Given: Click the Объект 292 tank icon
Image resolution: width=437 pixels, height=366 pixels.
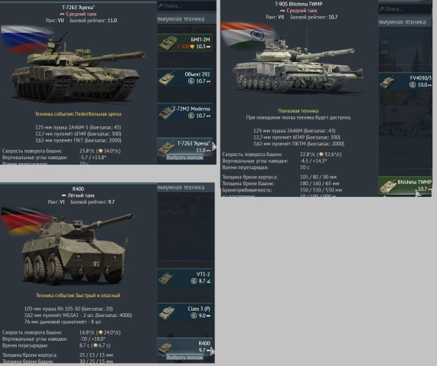Looking at the screenshot, I should [x=167, y=78].
